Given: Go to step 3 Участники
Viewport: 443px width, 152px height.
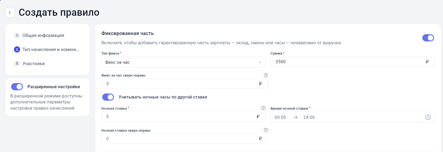Looking at the screenshot, I should 29,64.
